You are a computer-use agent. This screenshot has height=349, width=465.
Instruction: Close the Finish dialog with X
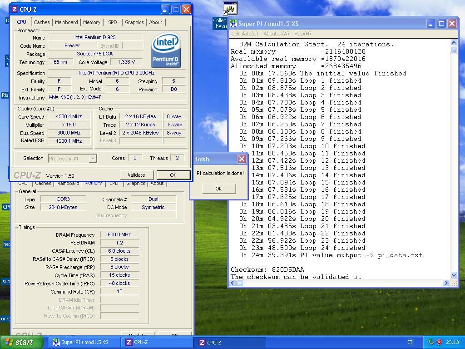click(242, 159)
